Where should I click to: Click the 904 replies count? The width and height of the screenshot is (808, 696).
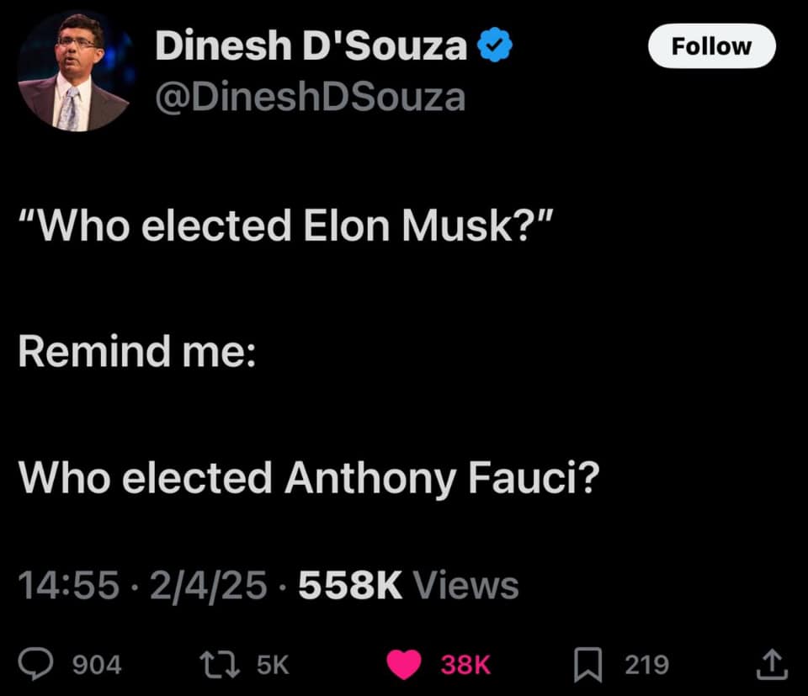click(97, 665)
